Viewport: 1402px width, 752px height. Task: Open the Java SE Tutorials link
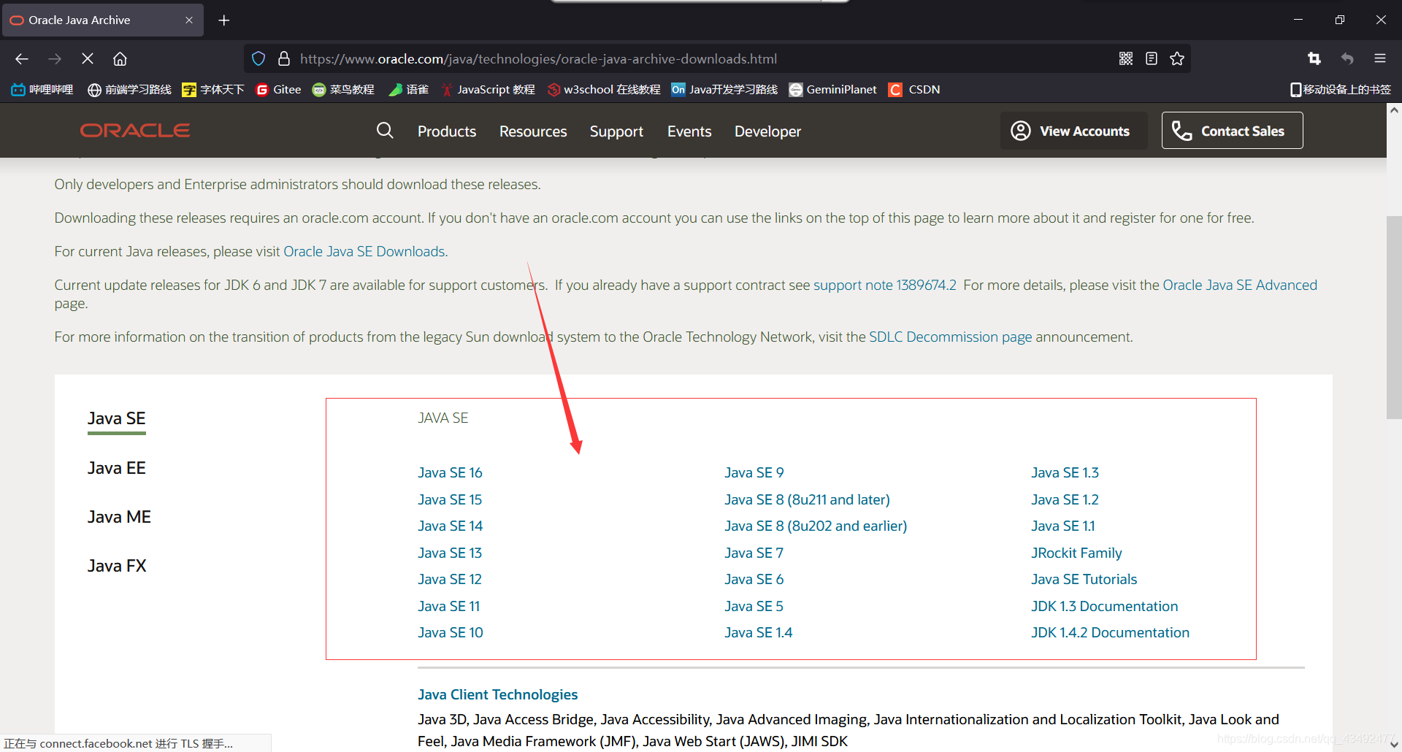point(1084,579)
